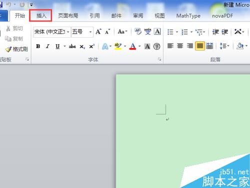Viewport: 250px width, 188px height.
Task: Open Line Spacing options
Action: (x=224, y=46)
